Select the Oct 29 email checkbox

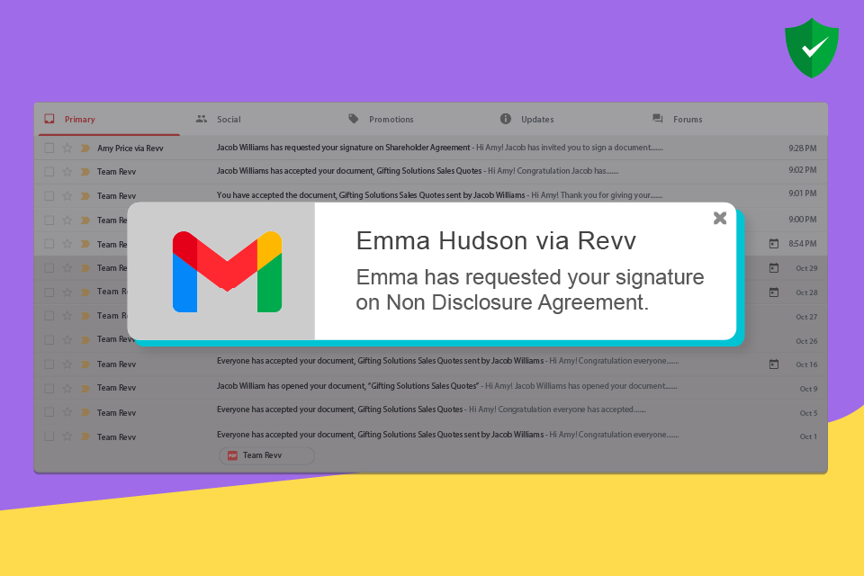point(49,268)
